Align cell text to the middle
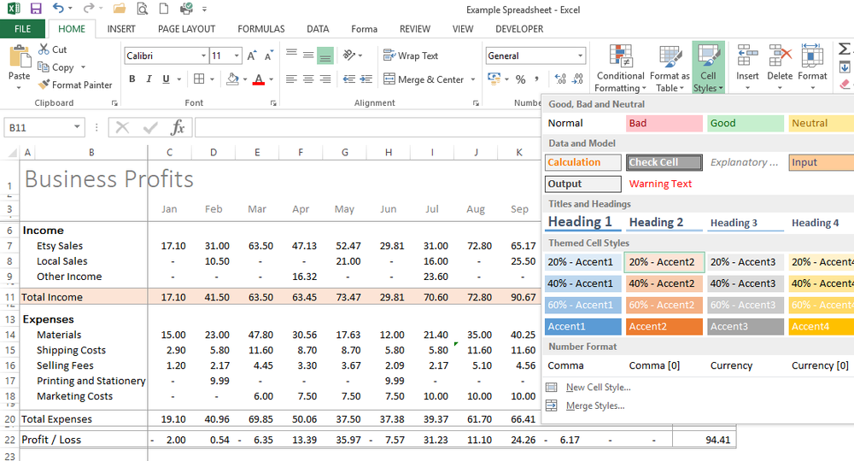 pyautogui.click(x=308, y=55)
